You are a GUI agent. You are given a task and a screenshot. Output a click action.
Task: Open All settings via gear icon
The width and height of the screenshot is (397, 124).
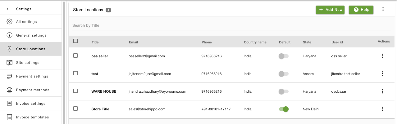point(9,22)
